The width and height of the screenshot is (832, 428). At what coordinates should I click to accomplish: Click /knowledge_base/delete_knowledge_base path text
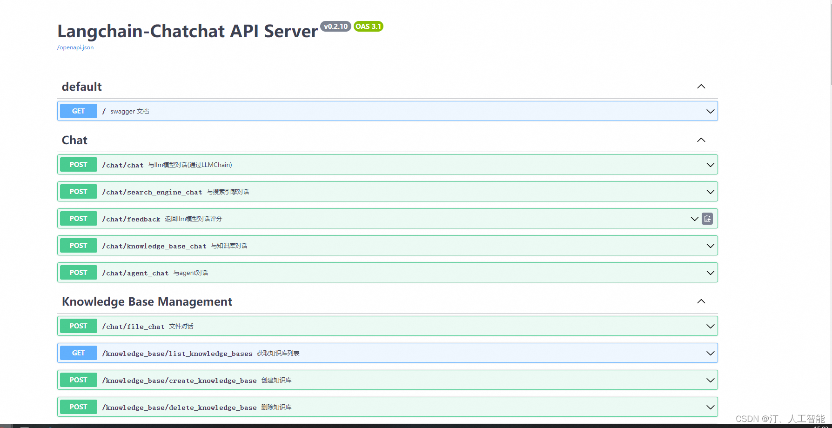click(179, 408)
